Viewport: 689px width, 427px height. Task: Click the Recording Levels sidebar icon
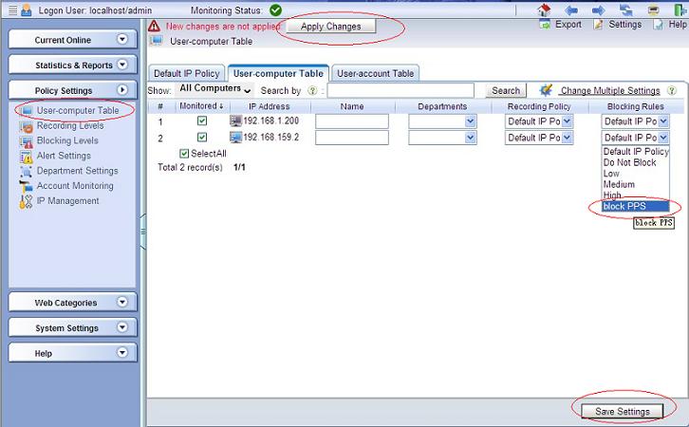click(x=27, y=126)
